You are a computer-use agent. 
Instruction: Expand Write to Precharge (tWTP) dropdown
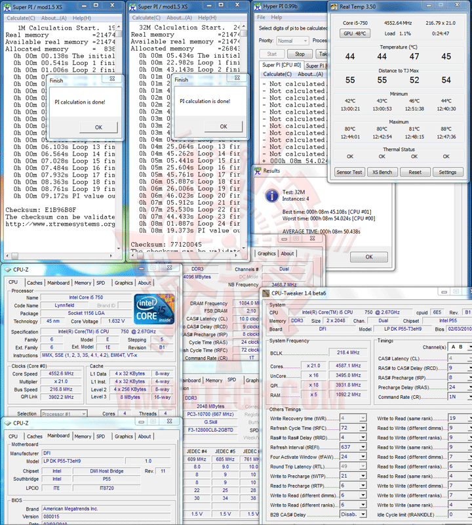click(363, 476)
